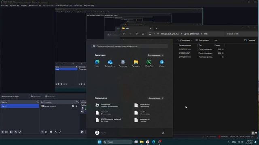
Task: Refresh the File Explorer folder
Action: (x=143, y=34)
